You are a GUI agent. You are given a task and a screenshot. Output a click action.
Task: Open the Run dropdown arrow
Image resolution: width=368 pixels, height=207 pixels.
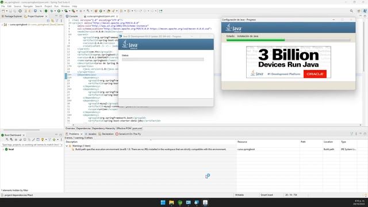[x=62, y=11]
